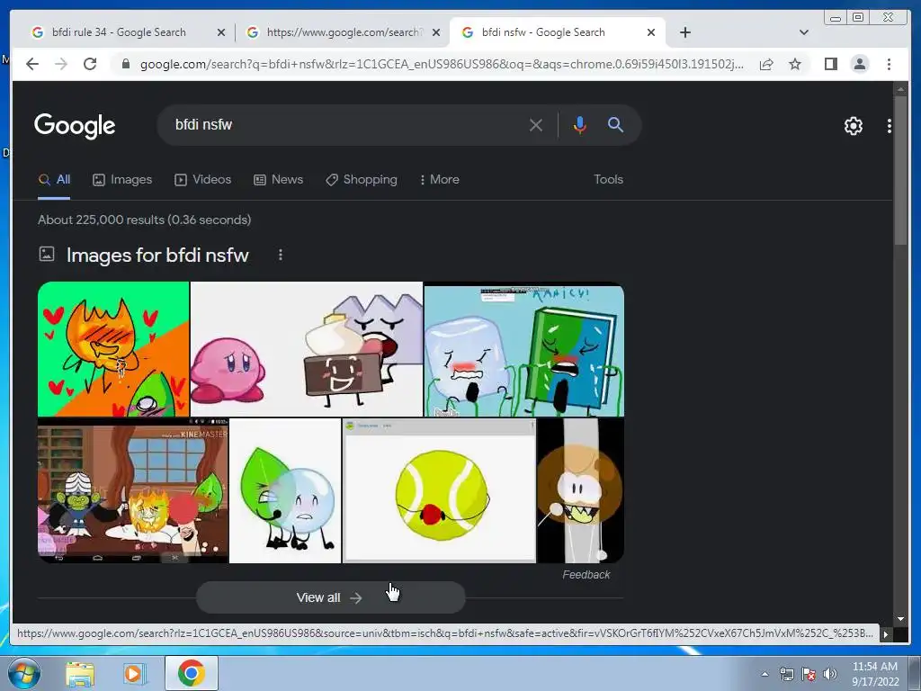Click the View all button
921x691 pixels.
point(330,597)
